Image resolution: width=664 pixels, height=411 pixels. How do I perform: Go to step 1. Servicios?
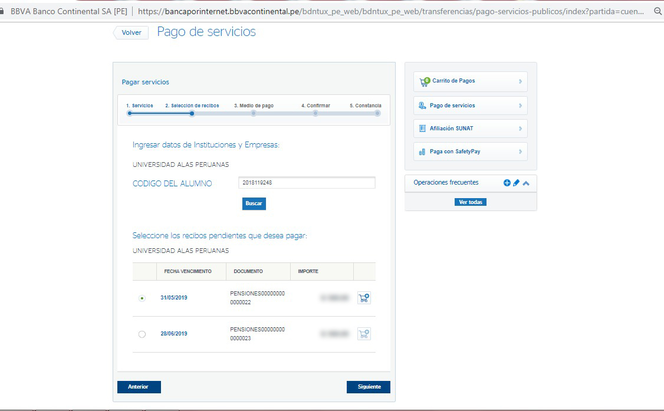click(139, 106)
